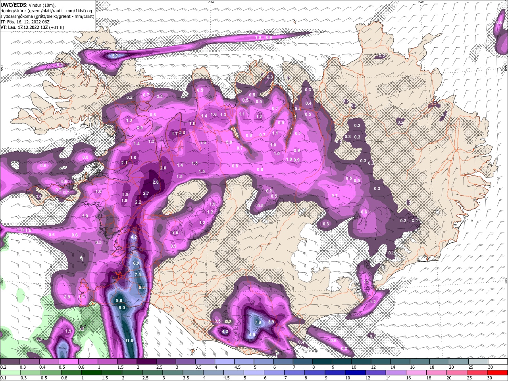Click the 'VT: Lau. 17.12.2022 13Z' line

point(32,27)
